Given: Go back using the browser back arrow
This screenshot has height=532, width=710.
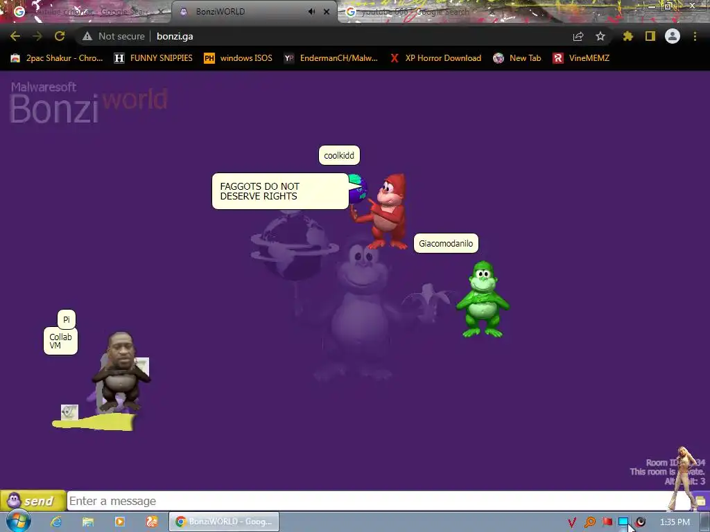Looking at the screenshot, I should (x=15, y=36).
